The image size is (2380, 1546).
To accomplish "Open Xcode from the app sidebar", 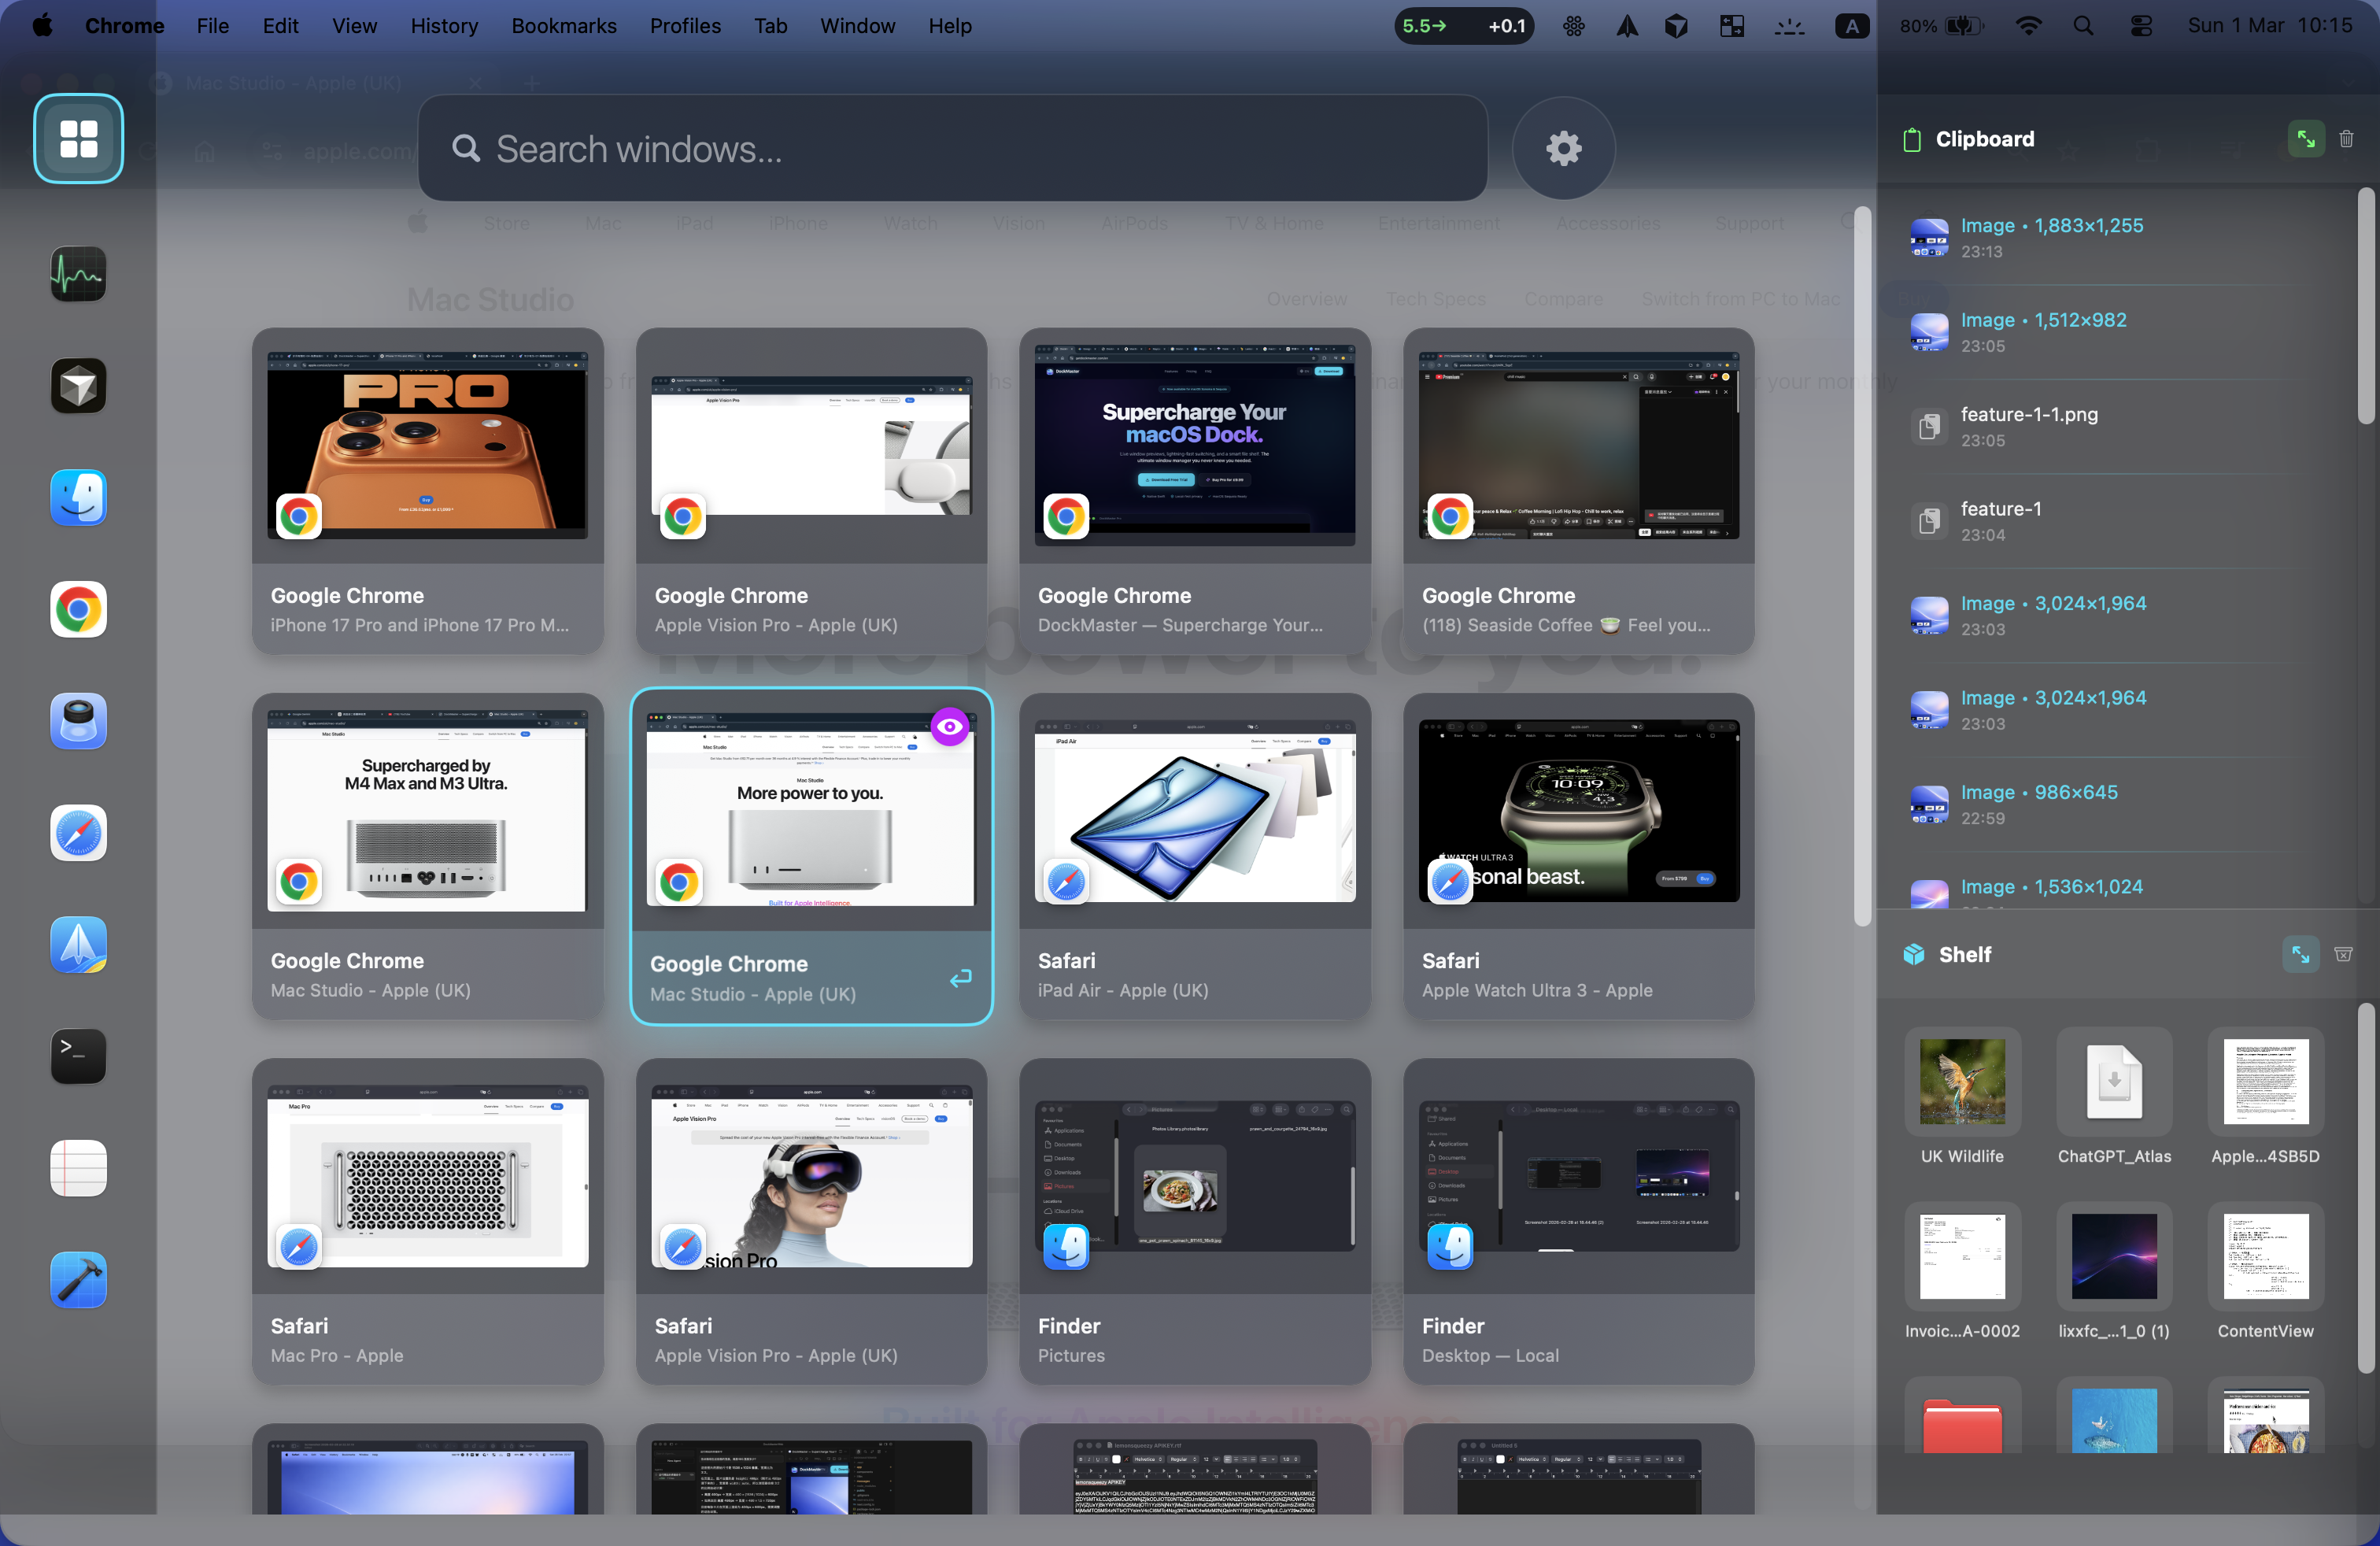I will (x=78, y=1281).
